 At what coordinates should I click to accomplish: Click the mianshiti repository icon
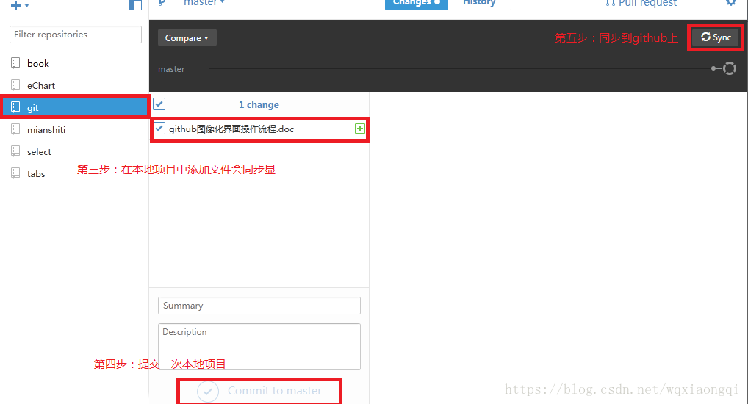pyautogui.click(x=15, y=129)
